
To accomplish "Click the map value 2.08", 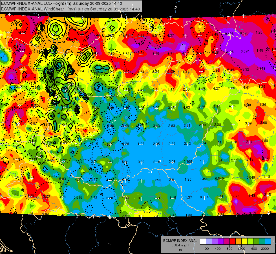I will pos(172,162).
